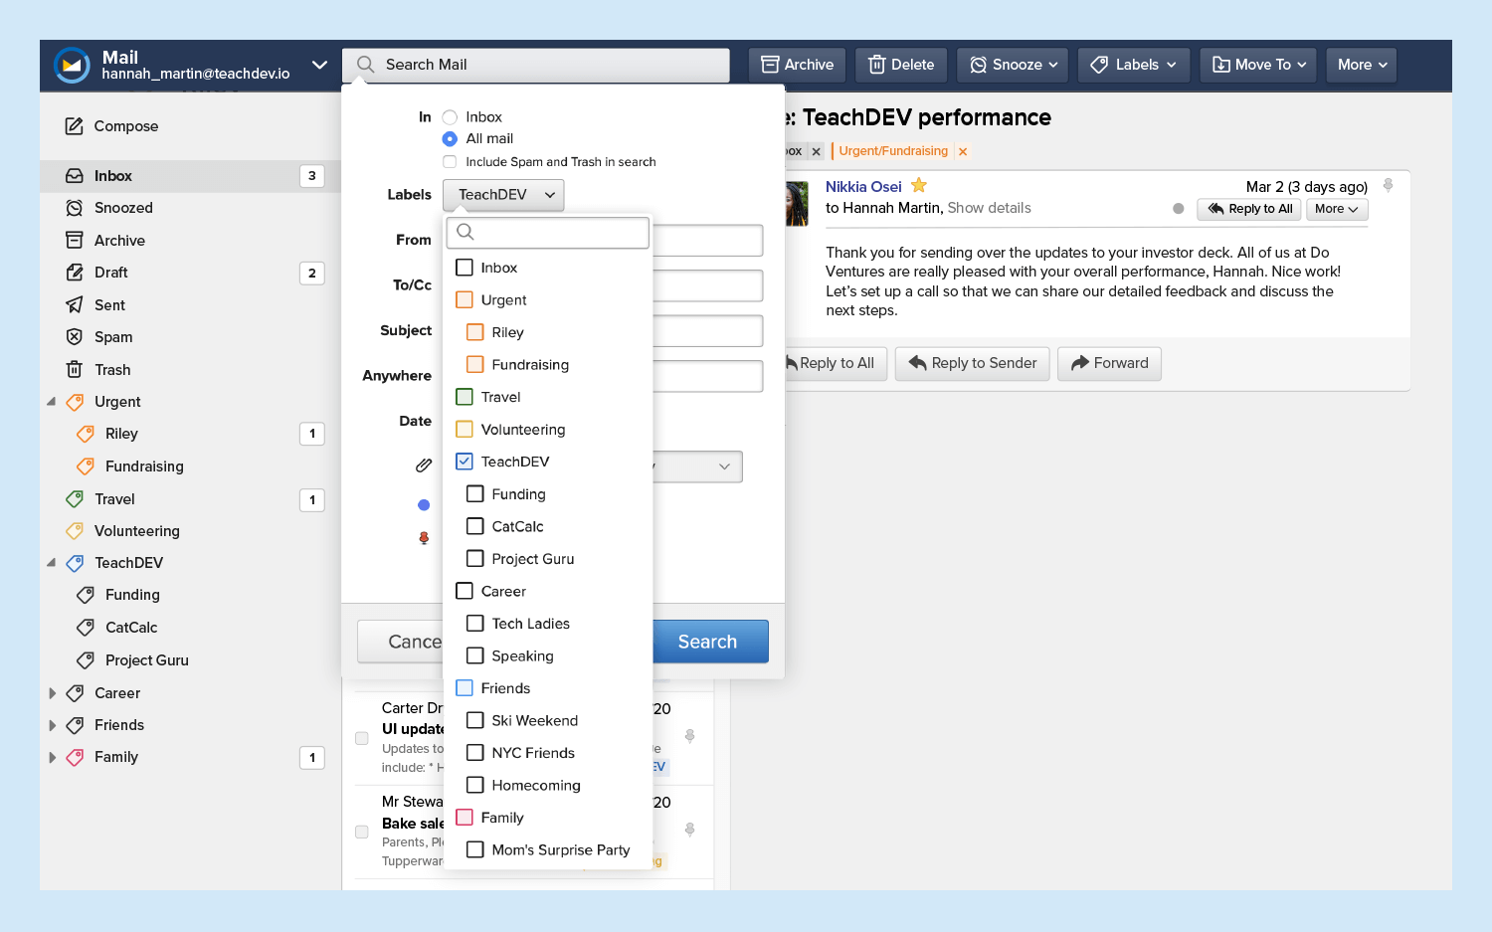This screenshot has width=1492, height=932.
Task: Open the Move To dropdown
Action: (1258, 65)
